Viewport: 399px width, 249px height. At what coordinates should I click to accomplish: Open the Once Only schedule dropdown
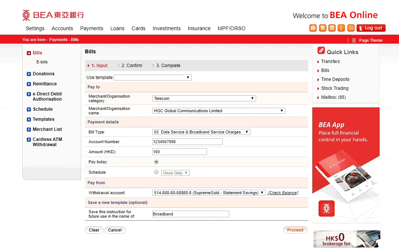click(175, 173)
